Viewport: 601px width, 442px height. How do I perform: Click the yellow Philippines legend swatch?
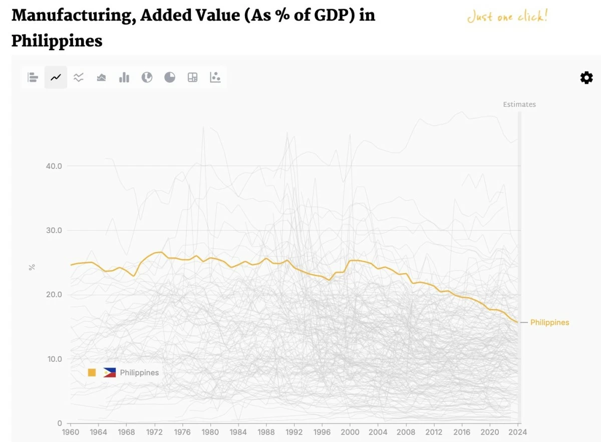92,372
